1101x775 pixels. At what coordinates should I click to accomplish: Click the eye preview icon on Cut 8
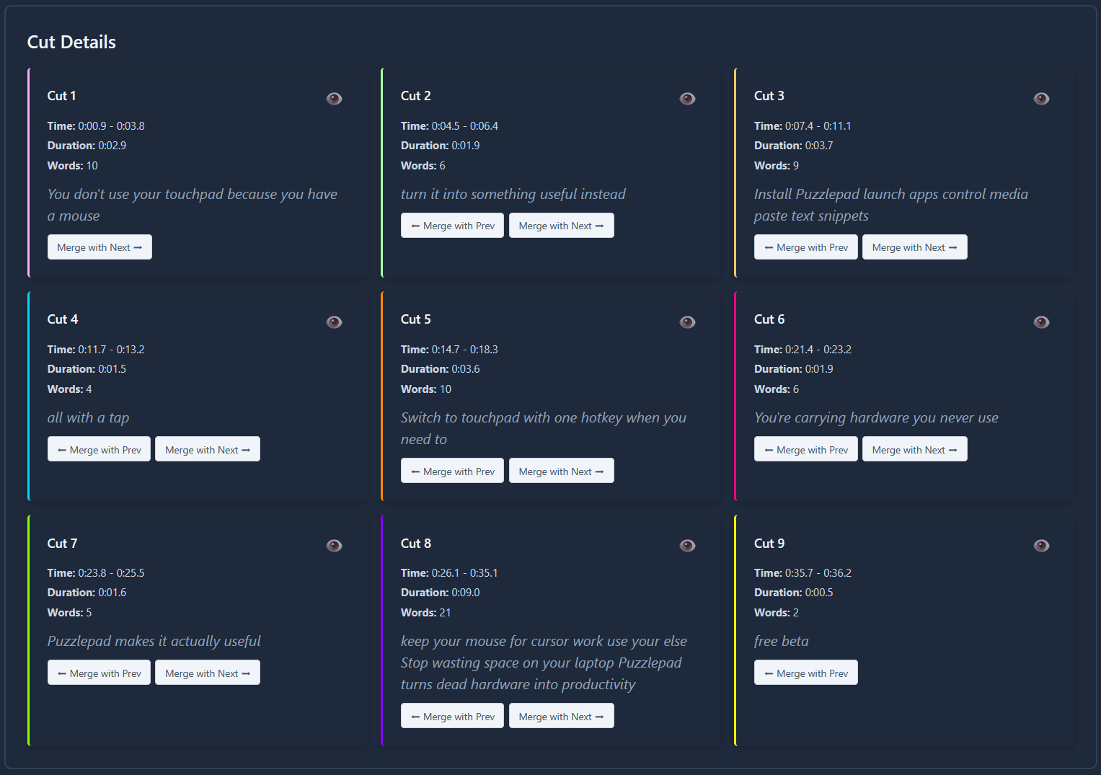point(687,546)
